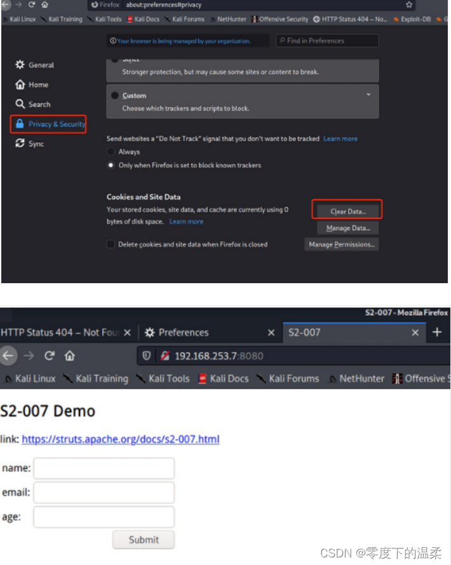The width and height of the screenshot is (451, 565).
Task: Select the Custom tracking protection radio
Action: click(115, 95)
